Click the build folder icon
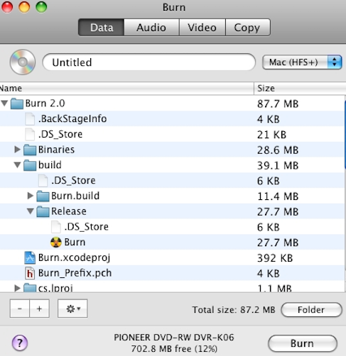 click(x=30, y=165)
